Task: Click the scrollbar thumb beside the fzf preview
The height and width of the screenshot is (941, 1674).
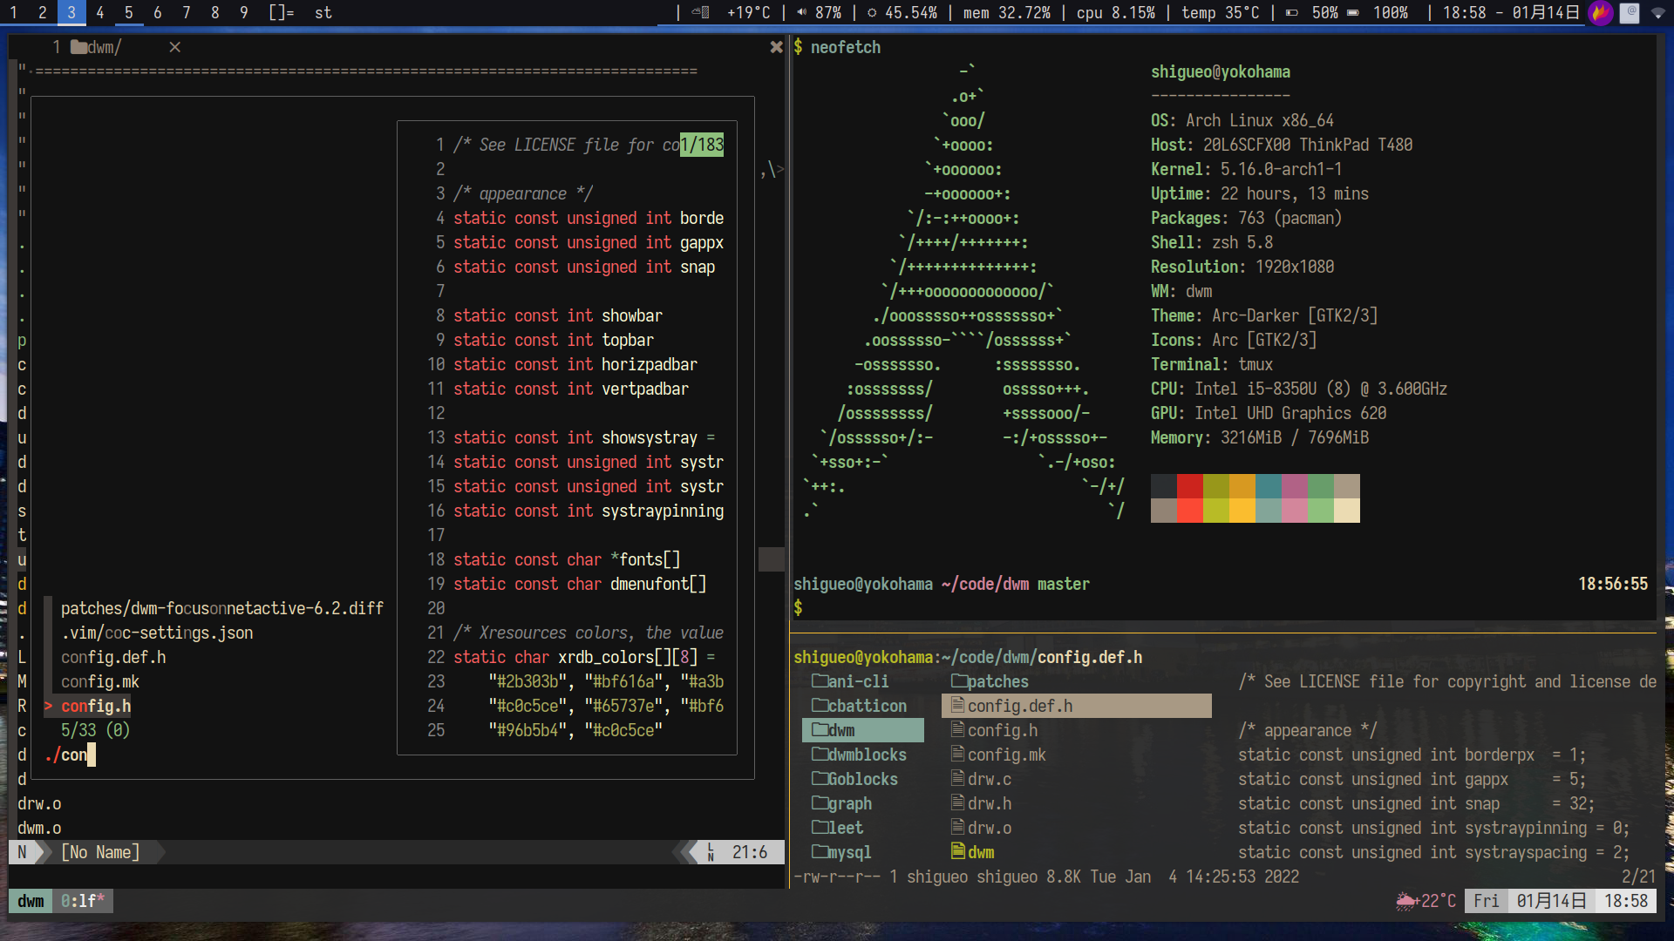Action: (772, 559)
